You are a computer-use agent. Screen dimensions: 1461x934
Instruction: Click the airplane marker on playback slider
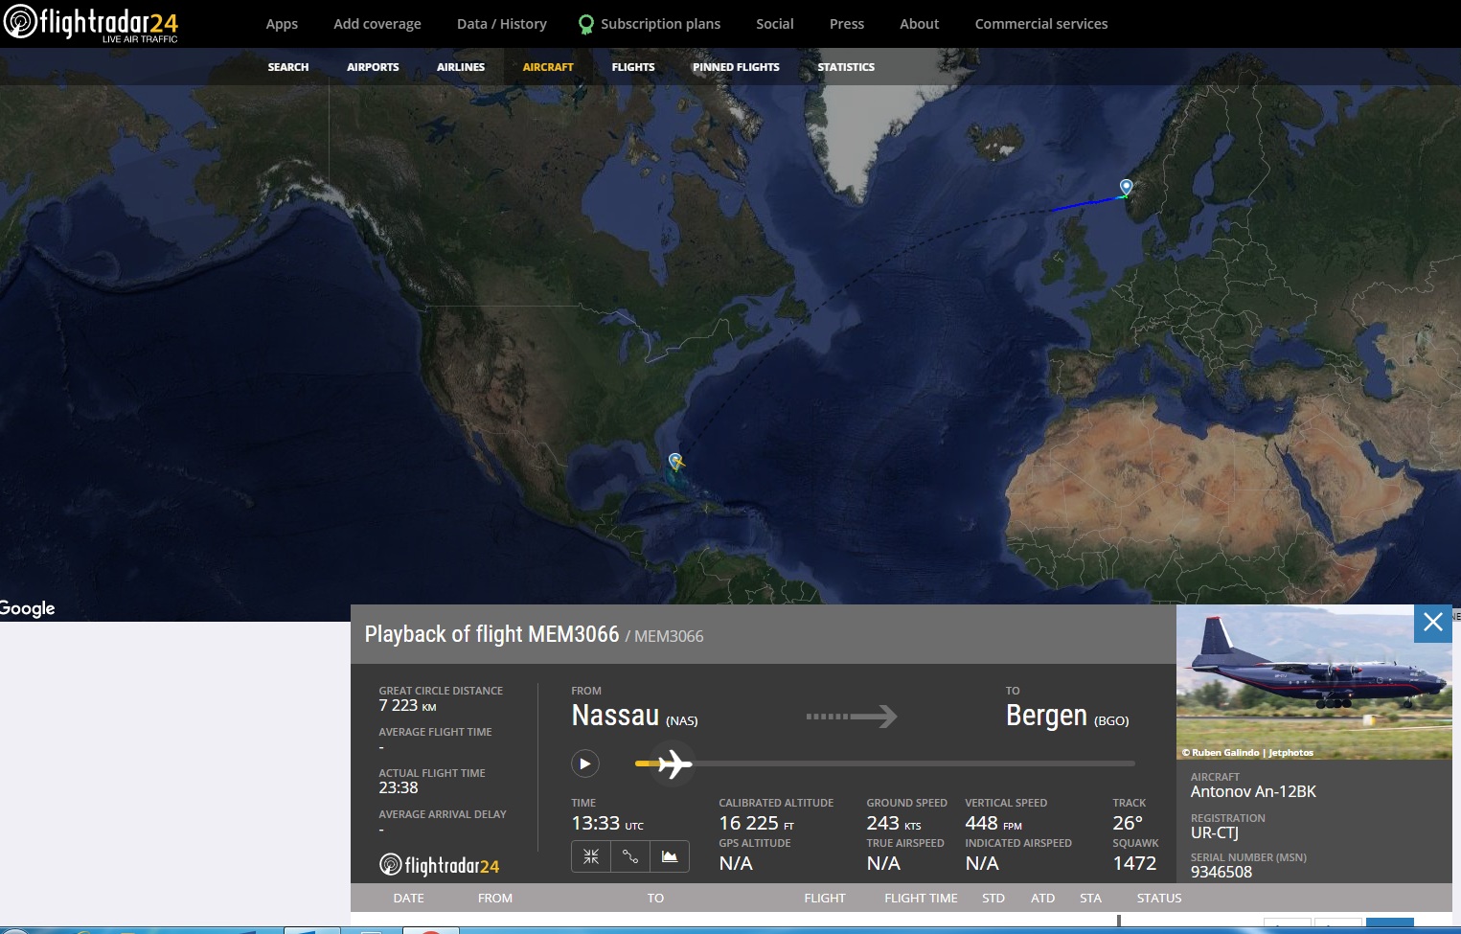674,763
